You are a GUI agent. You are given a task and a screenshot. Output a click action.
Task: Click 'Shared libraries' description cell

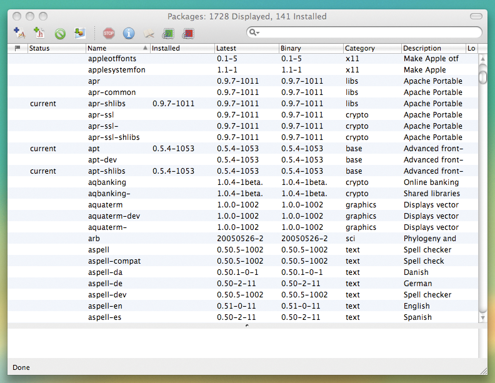(x=431, y=194)
